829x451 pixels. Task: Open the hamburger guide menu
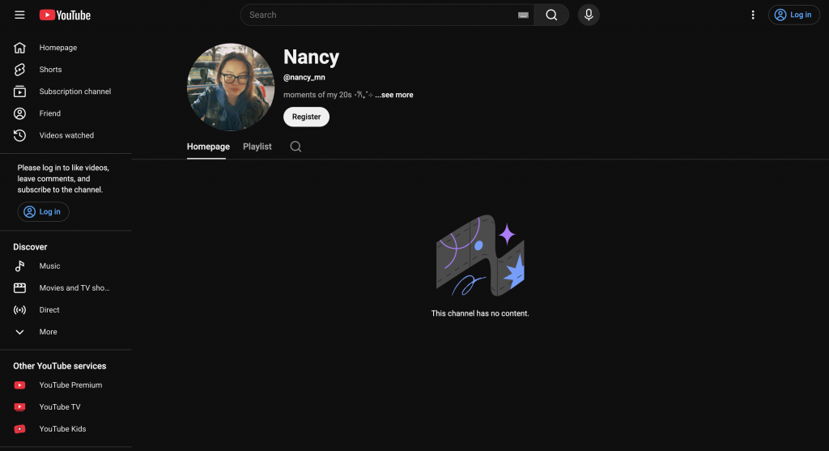pyautogui.click(x=19, y=15)
